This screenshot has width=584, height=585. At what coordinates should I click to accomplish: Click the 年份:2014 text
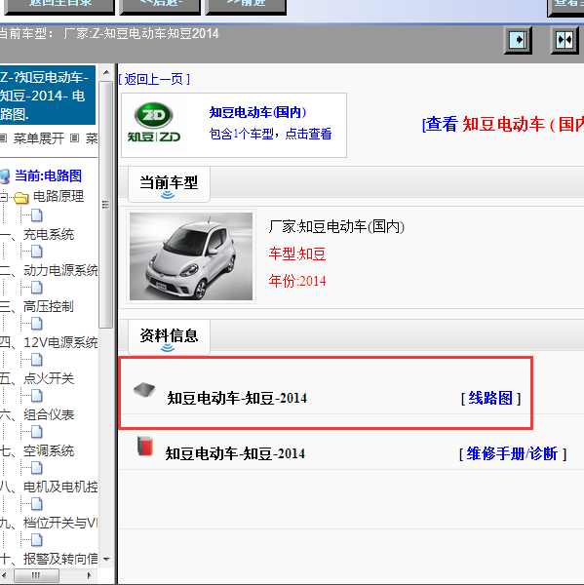[x=297, y=281]
